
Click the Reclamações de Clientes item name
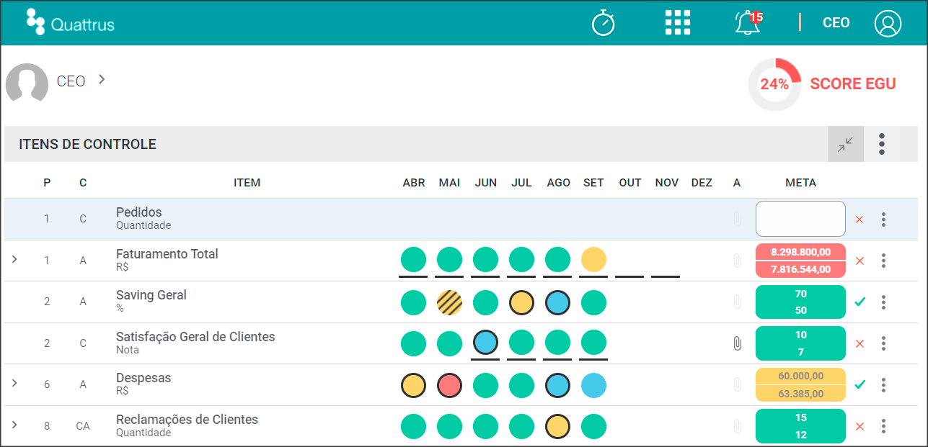(x=187, y=419)
